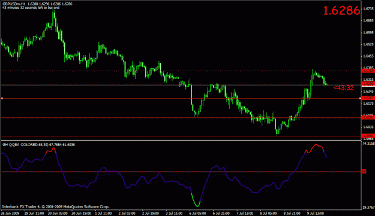Click the large red 1.6286 price display

341,11
